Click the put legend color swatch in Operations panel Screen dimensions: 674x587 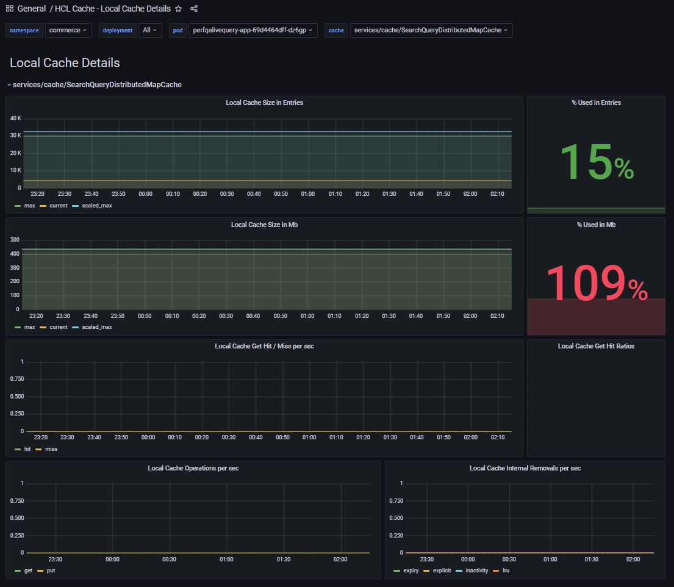[41, 571]
